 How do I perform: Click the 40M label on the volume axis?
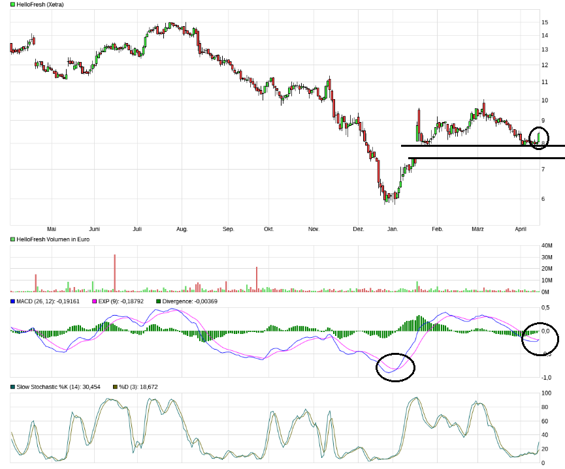547,245
